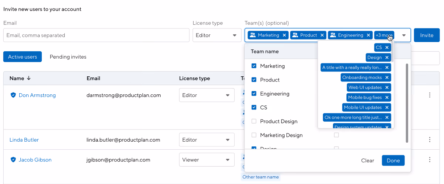Remove the Mobile bug fixes tag
This screenshot has width=444, height=184.
tap(387, 97)
